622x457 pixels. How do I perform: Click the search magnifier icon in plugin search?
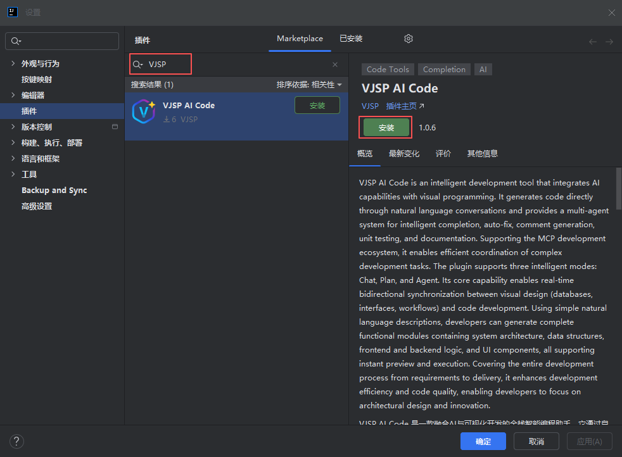tap(137, 65)
